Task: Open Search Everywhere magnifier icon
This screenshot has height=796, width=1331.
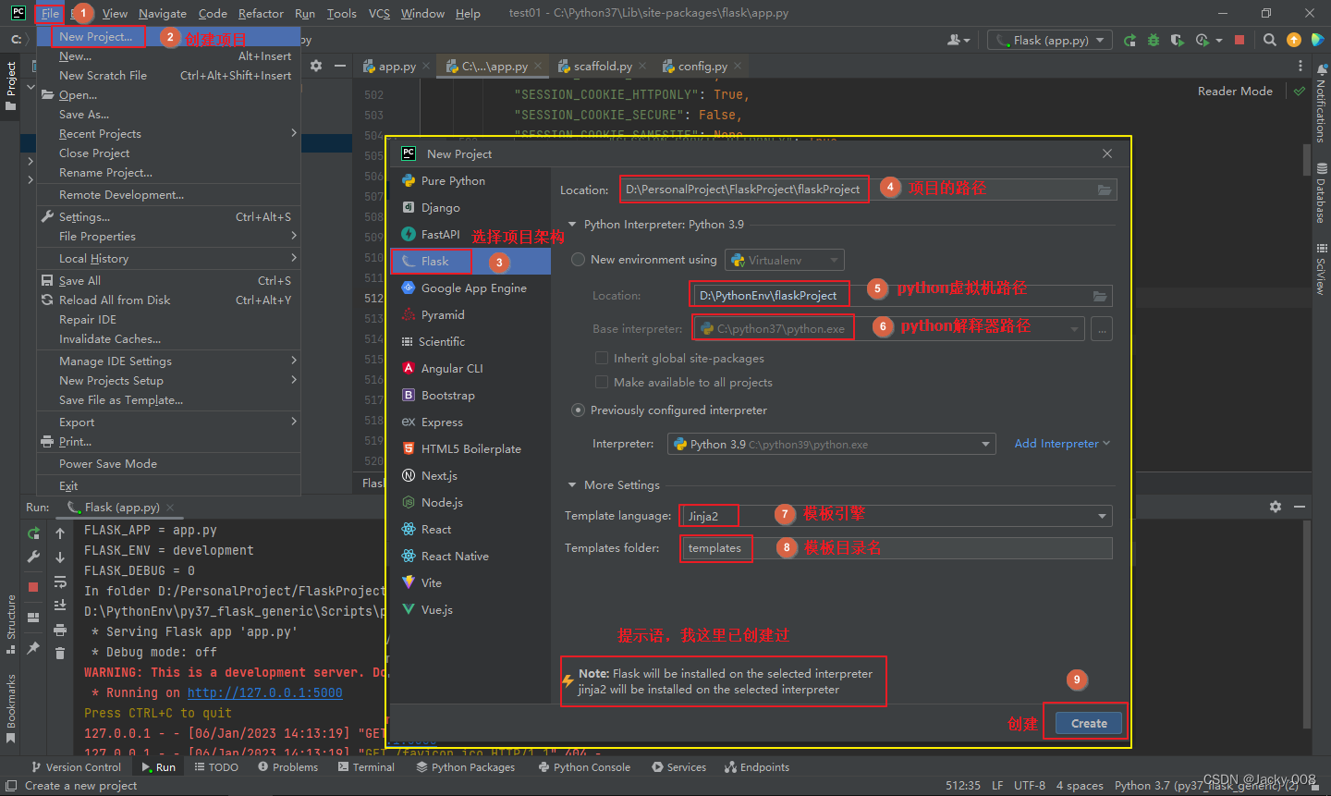Action: pyautogui.click(x=1270, y=40)
